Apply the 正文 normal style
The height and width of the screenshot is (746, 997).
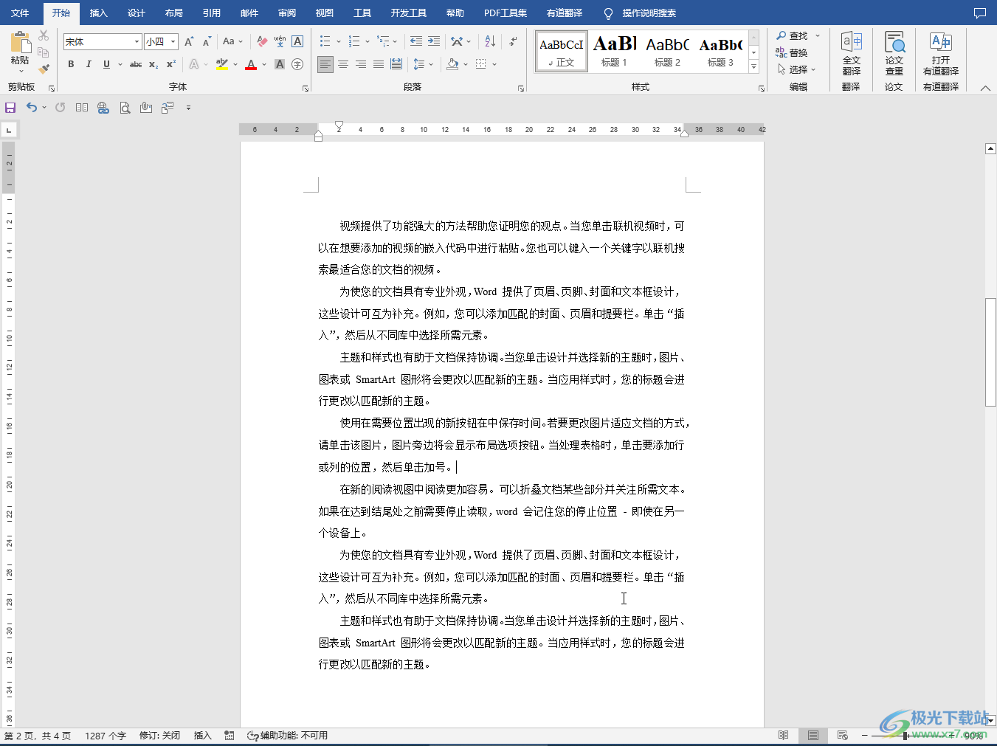point(562,51)
